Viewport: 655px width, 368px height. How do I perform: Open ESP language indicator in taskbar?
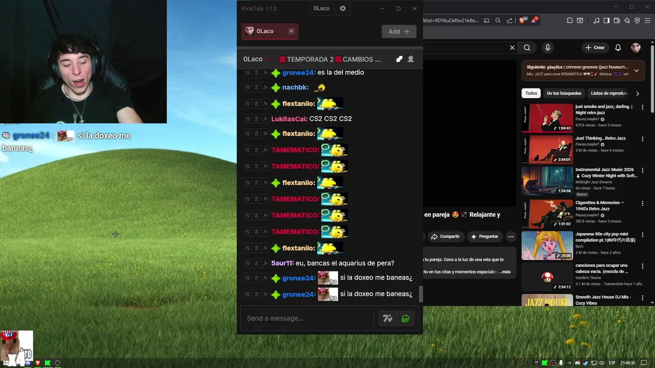click(x=612, y=363)
